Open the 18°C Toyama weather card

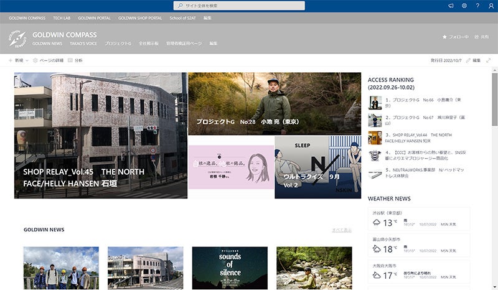click(x=419, y=245)
